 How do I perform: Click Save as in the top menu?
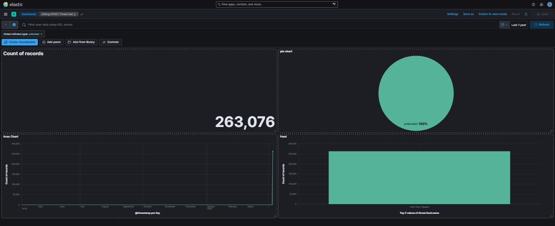[x=468, y=14]
